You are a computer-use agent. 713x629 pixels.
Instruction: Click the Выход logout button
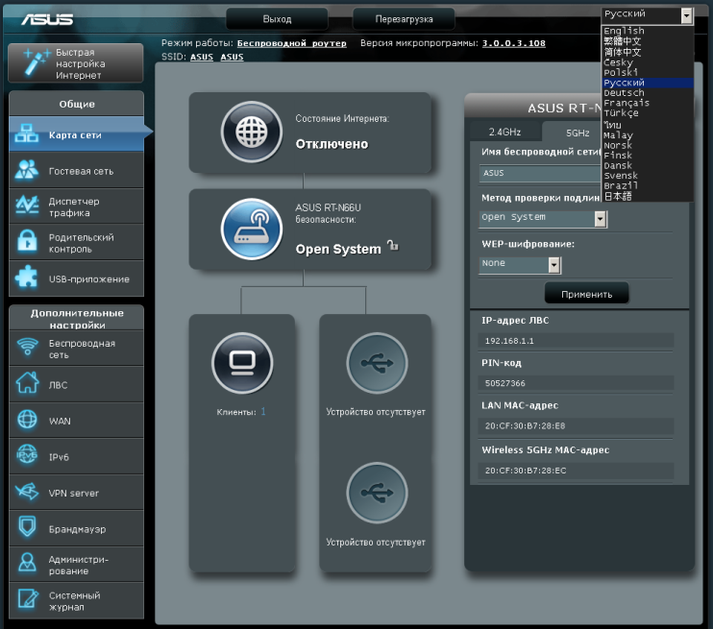coord(277,19)
